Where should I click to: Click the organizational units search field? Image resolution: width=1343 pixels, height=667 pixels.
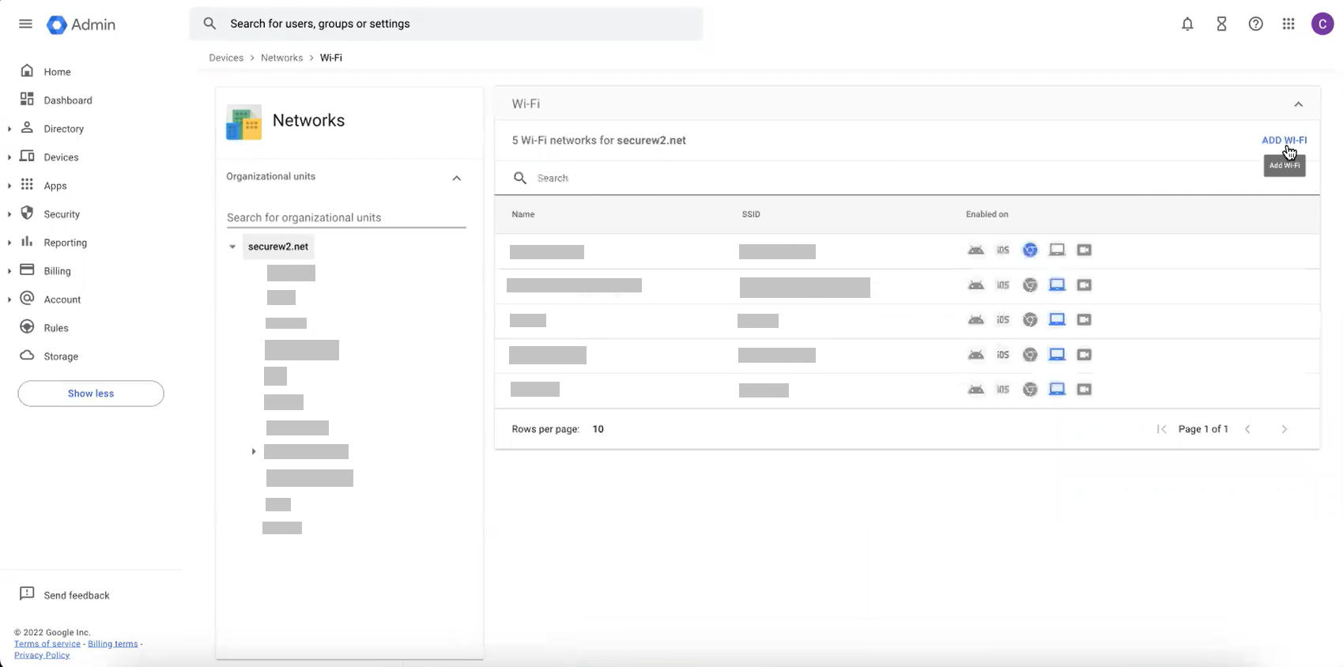345,217
